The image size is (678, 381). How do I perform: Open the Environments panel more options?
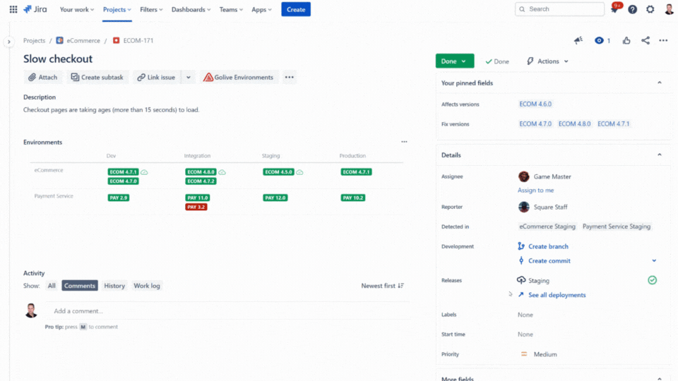pyautogui.click(x=404, y=142)
